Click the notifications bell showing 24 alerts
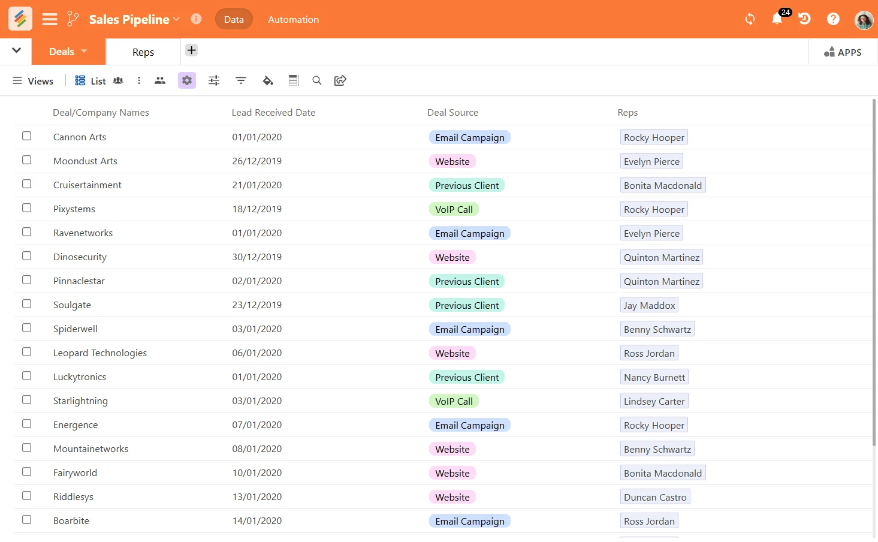Viewport: 878px width, 542px height. (x=777, y=19)
